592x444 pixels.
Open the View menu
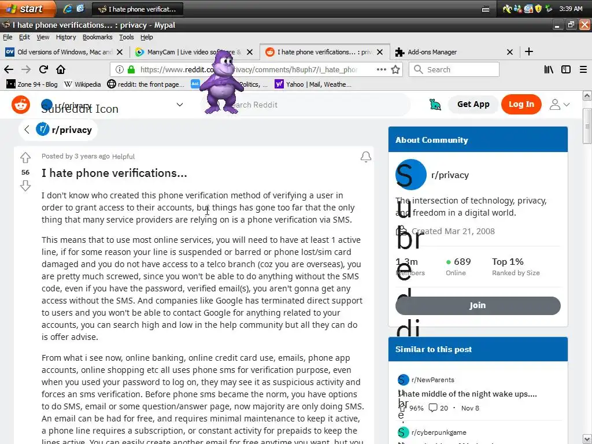pos(43,37)
